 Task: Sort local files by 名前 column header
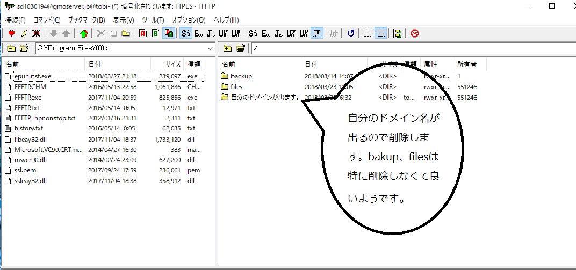pos(44,64)
